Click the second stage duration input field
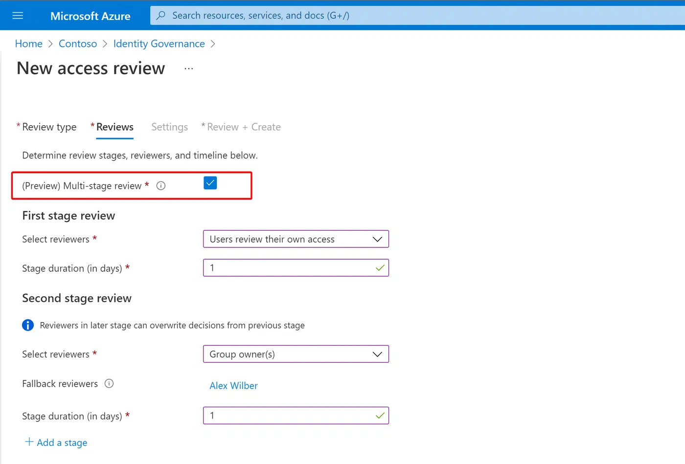Viewport: 685px width, 464px height. (x=296, y=416)
